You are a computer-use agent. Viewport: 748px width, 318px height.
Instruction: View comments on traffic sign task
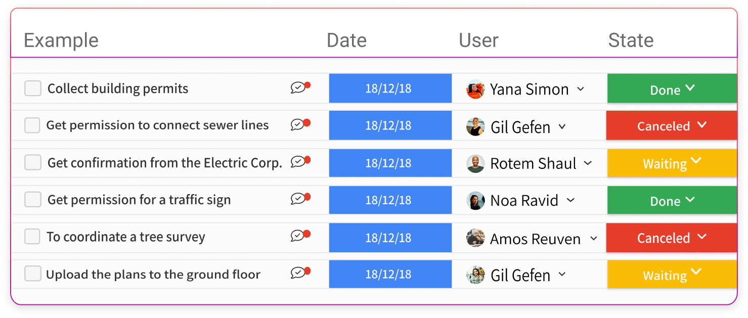click(x=300, y=199)
